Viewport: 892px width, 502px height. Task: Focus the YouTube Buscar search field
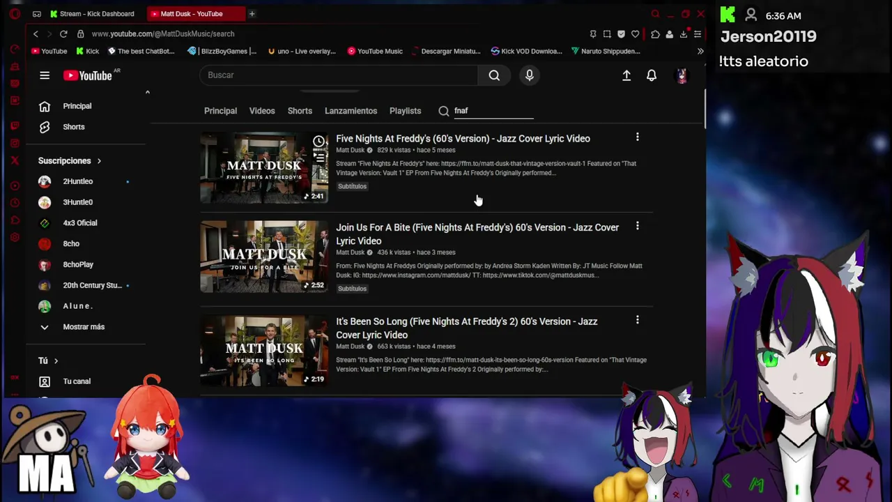coord(339,75)
